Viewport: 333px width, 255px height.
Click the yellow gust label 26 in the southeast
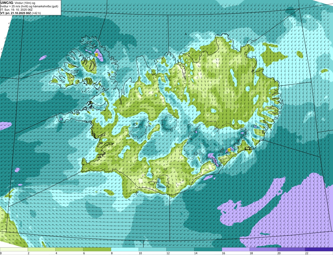point(229,150)
